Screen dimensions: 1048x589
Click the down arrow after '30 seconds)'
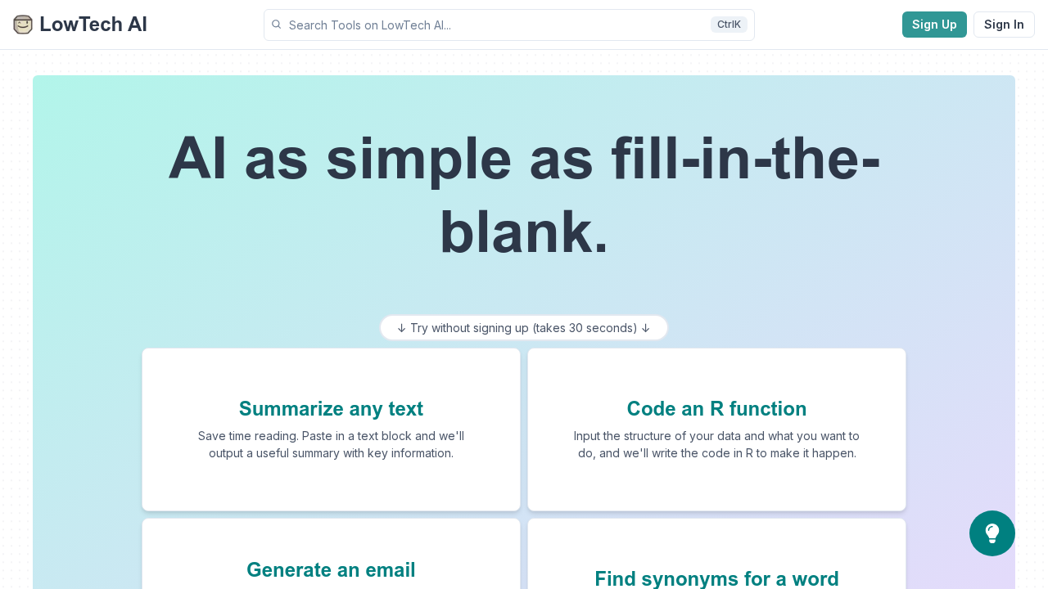(646, 328)
